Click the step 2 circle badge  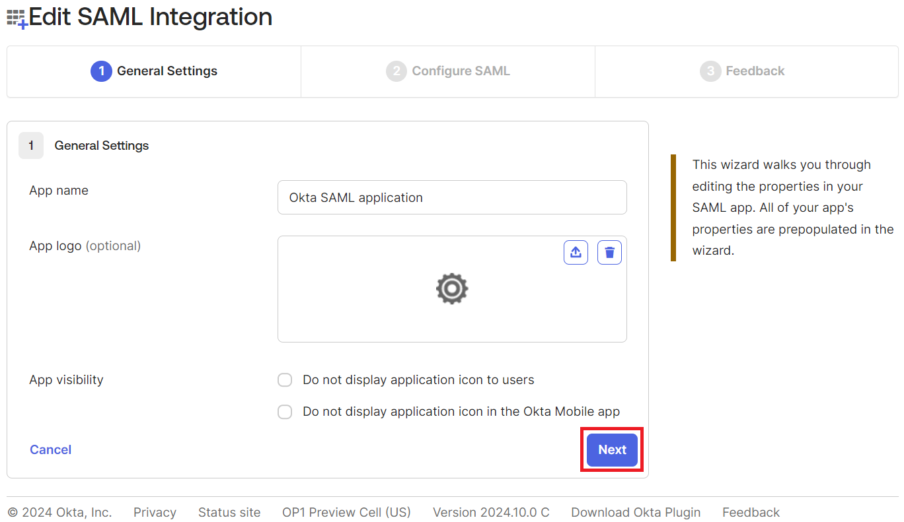[x=396, y=71]
